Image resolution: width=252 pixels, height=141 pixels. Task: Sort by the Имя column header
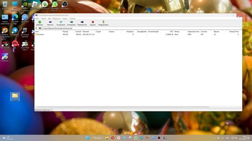[x=37, y=32]
